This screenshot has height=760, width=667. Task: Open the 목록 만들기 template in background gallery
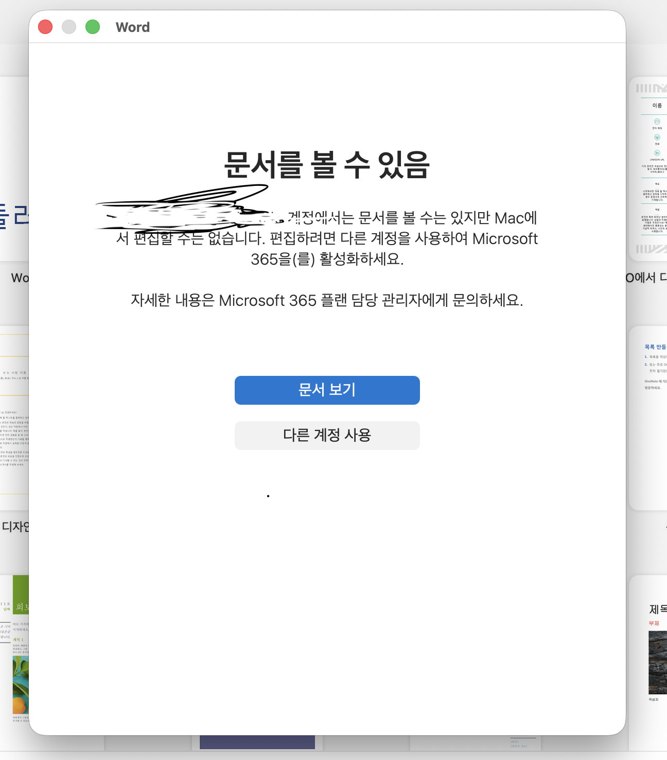tap(648, 418)
